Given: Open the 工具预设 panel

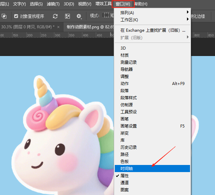Looking at the screenshot, I should [x=152, y=112].
